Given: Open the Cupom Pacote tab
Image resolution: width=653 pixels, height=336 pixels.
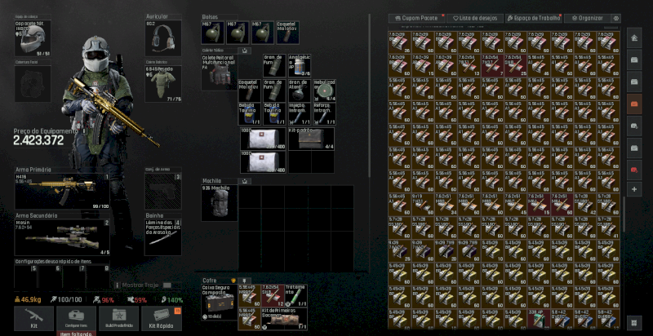Looking at the screenshot, I should tap(417, 18).
